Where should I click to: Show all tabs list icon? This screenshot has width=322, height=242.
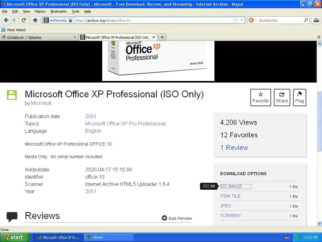[319, 37]
